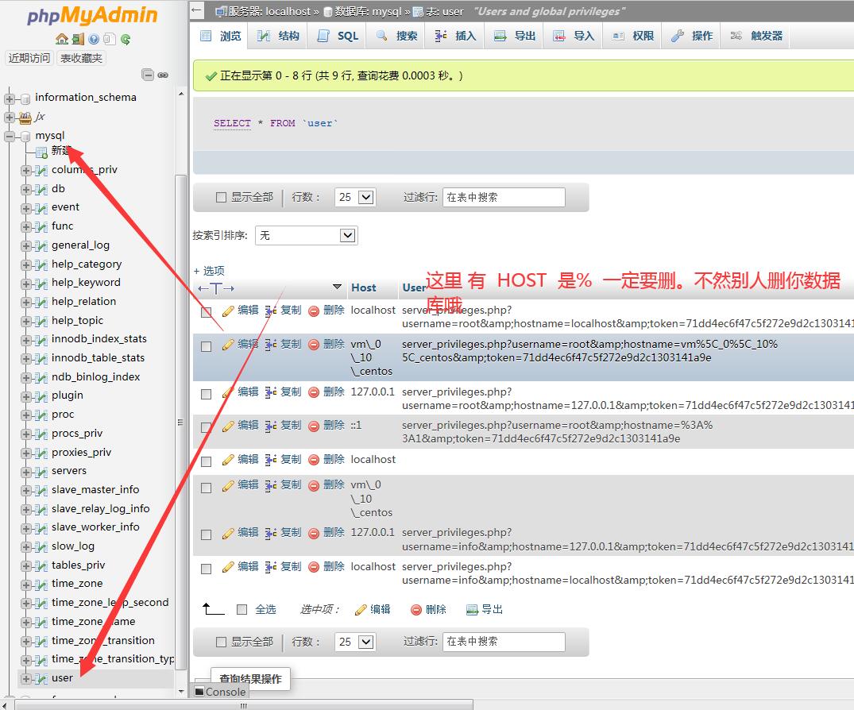Click the Home icon under phpMyAdmin logo
This screenshot has width=854, height=710.
pos(61,39)
